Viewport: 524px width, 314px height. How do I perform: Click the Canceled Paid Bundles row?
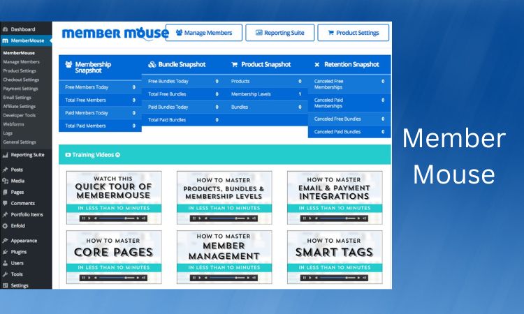(349, 132)
